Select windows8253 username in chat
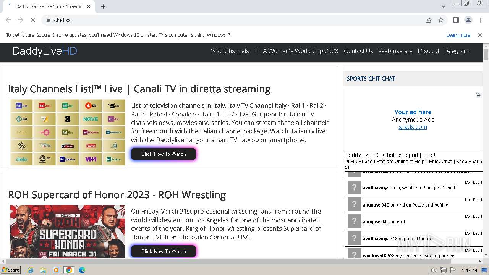 [378, 256]
